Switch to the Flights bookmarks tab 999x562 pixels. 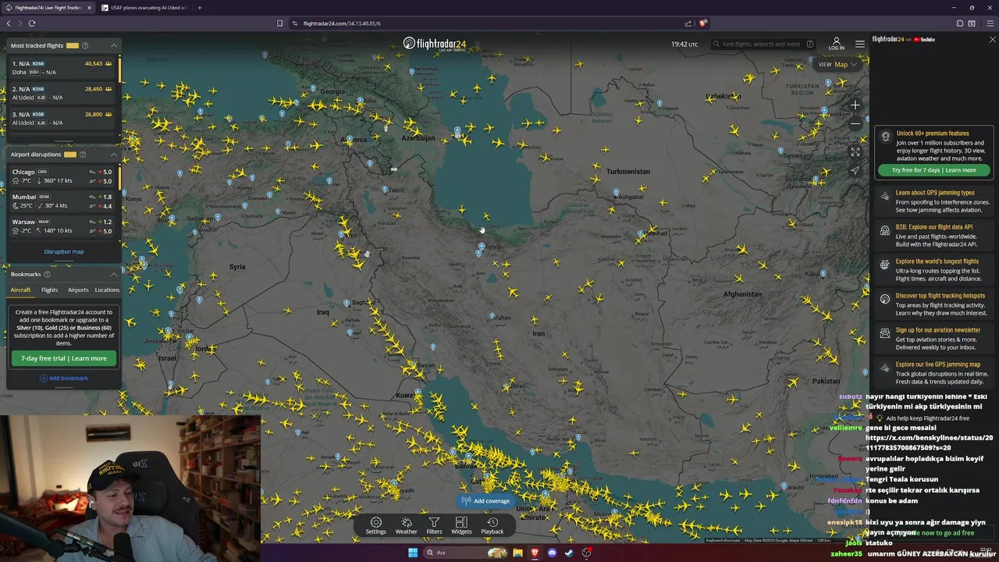tap(49, 290)
